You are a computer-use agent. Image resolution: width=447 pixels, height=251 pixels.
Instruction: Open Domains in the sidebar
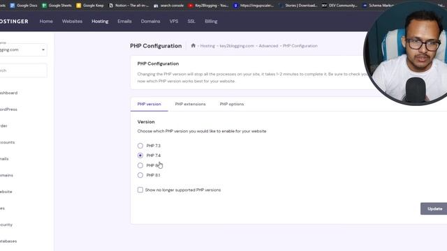click(6, 175)
